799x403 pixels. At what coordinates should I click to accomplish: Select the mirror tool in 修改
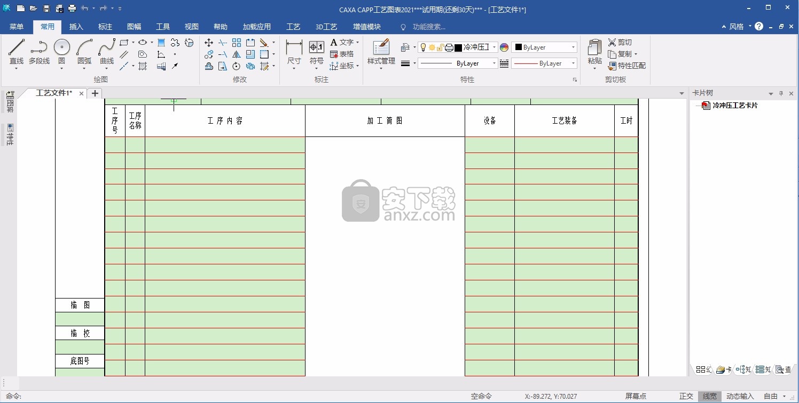(x=237, y=54)
